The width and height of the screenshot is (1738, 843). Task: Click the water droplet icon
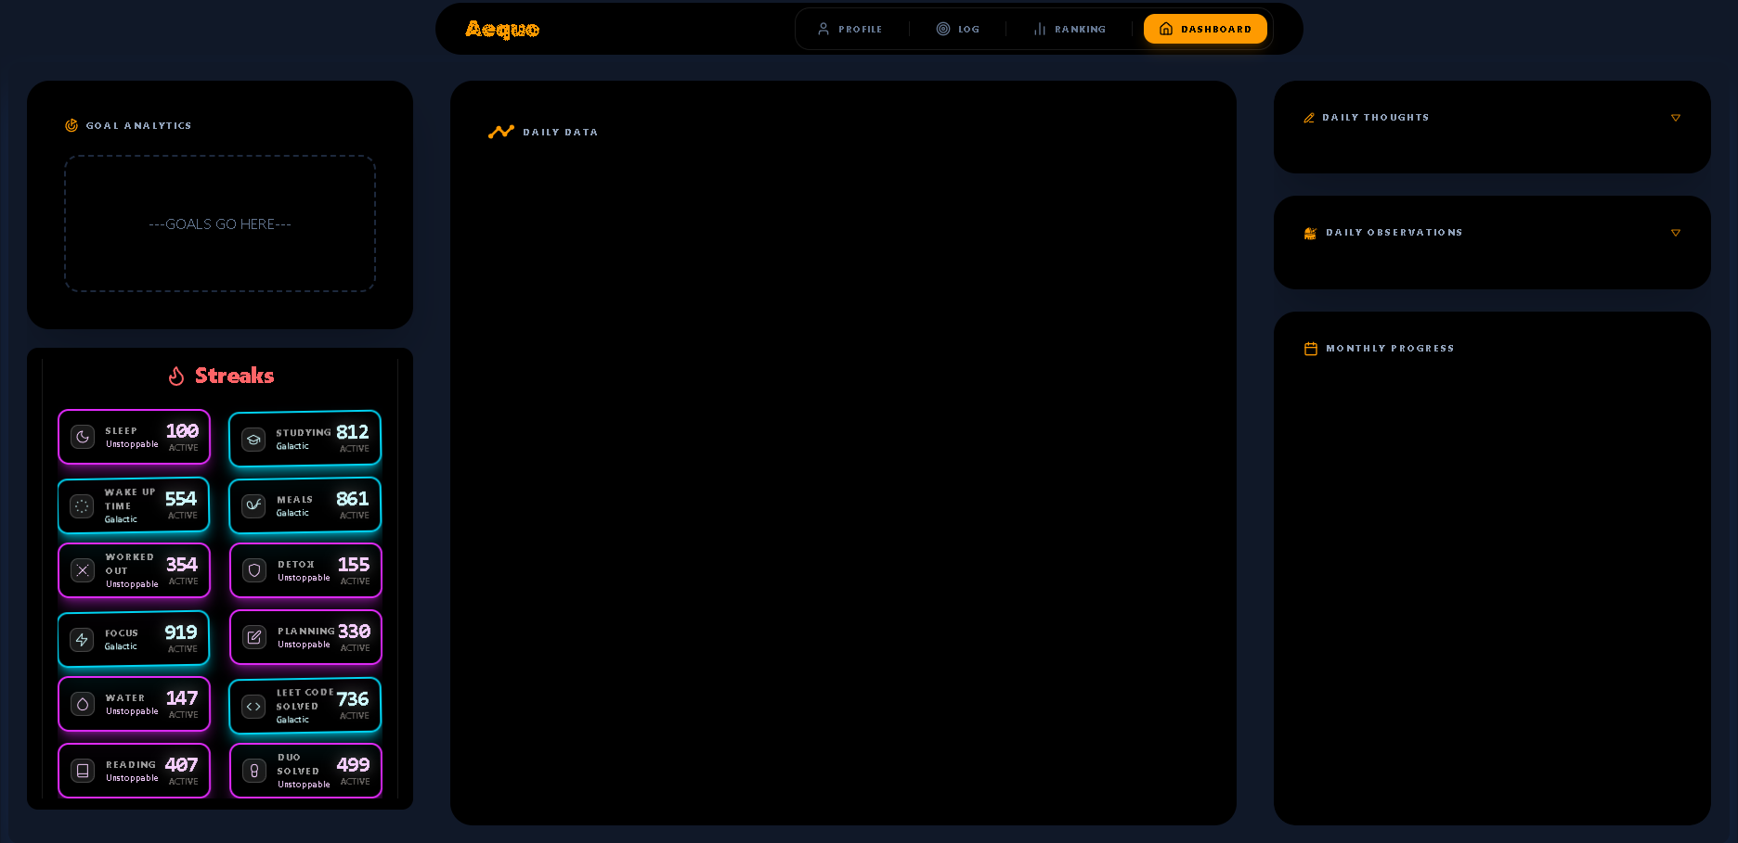tap(83, 705)
